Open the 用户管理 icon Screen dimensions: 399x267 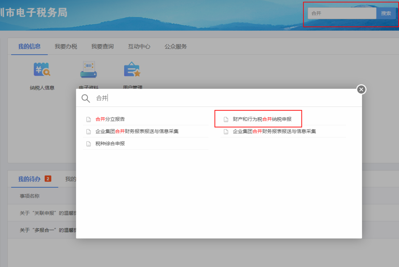(x=132, y=69)
